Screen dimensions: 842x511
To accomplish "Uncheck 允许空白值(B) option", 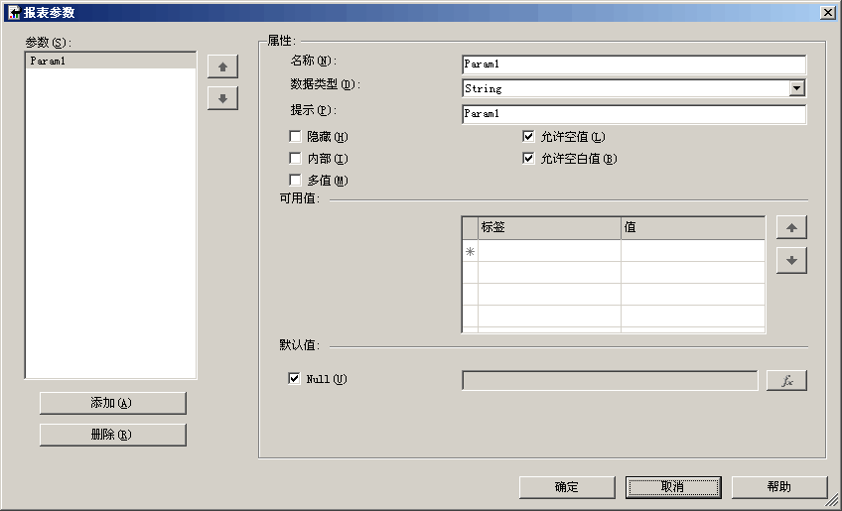I will [x=528, y=159].
